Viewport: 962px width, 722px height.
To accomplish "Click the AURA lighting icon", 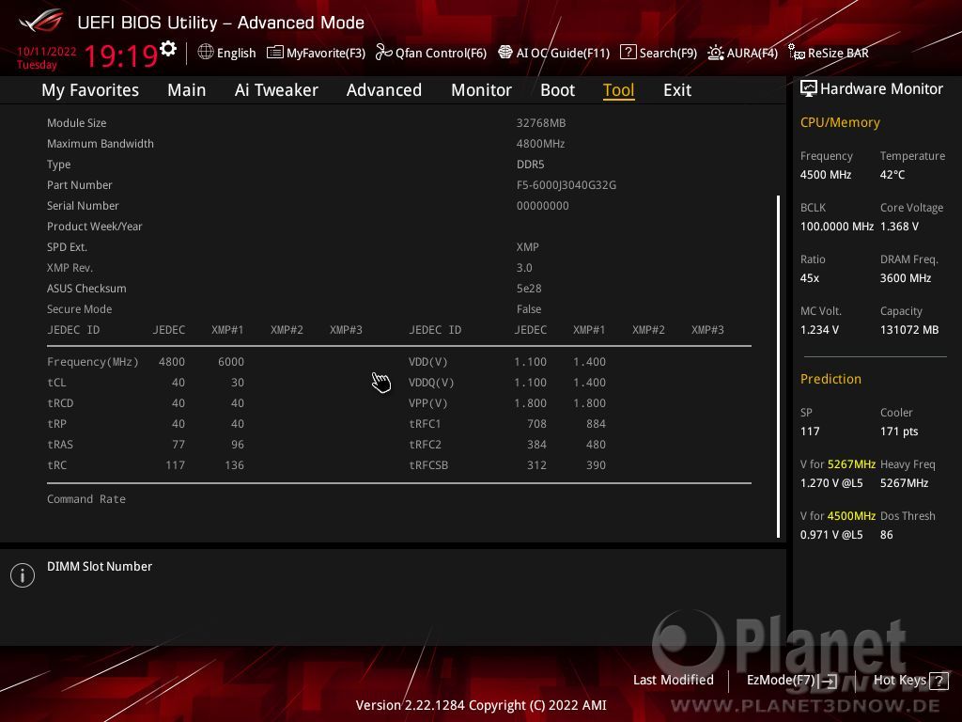I will tap(715, 53).
